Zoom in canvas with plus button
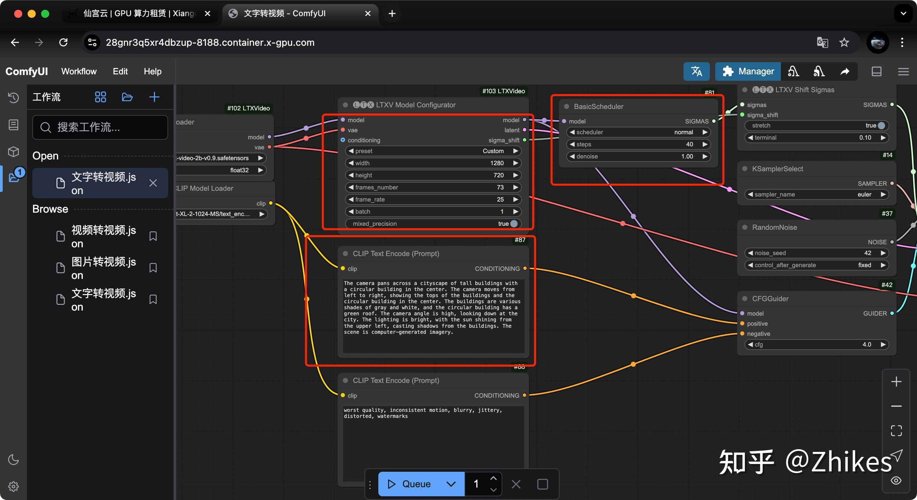Screen dimensions: 917x500 (x=896, y=382)
